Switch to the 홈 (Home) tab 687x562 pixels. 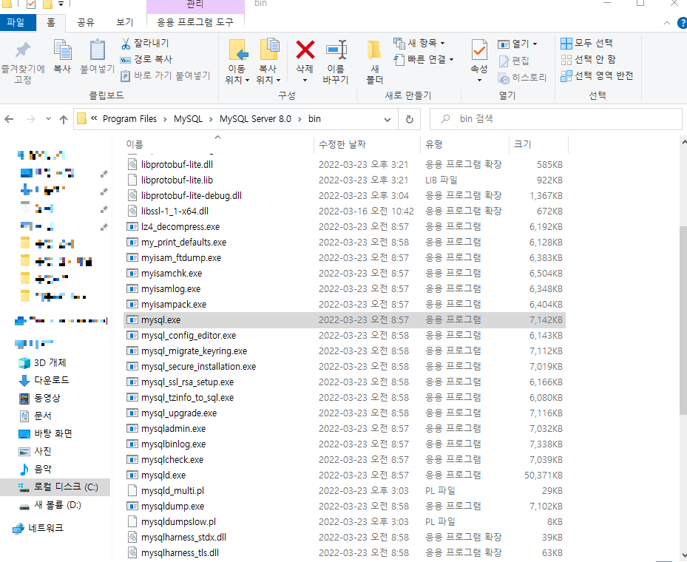[x=51, y=22]
